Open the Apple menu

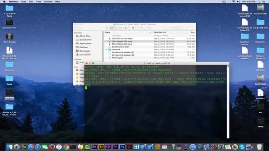pyautogui.click(x=4, y=2)
